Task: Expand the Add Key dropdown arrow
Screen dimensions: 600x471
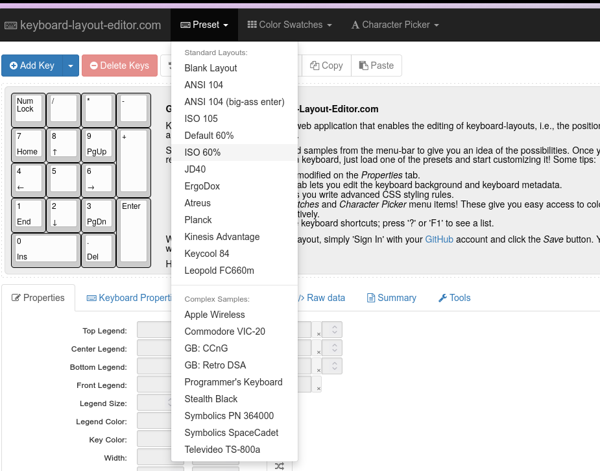Action: [71, 66]
